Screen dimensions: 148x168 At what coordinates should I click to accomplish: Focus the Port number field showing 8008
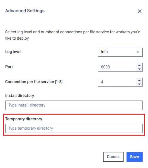pos(117,67)
